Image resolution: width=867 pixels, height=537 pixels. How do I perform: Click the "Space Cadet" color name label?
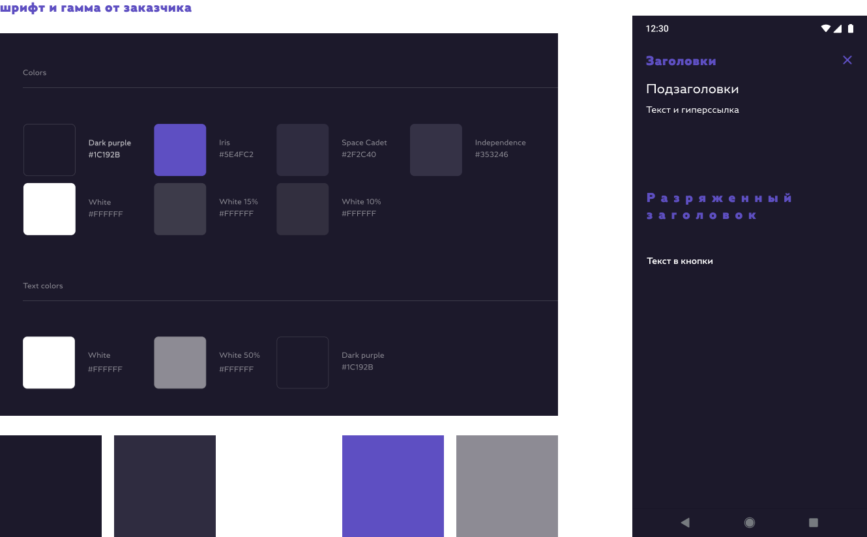click(x=364, y=142)
